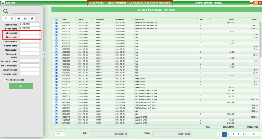Click the Spanish flag language icon
Screen dimensions: 262x139
pyautogui.click(x=252, y=3)
